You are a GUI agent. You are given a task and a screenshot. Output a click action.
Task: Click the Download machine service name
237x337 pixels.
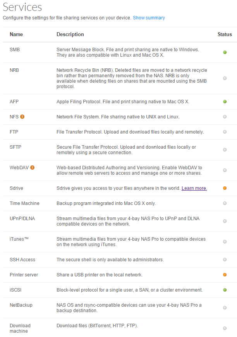(20, 328)
